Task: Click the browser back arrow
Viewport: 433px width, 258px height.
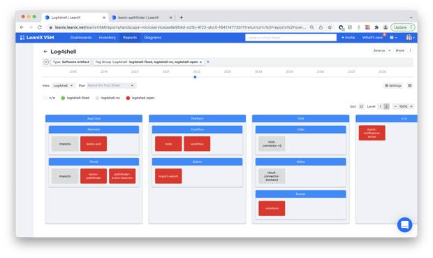Action: [x=22, y=27]
